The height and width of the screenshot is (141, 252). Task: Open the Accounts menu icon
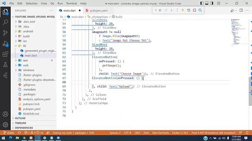point(5,114)
